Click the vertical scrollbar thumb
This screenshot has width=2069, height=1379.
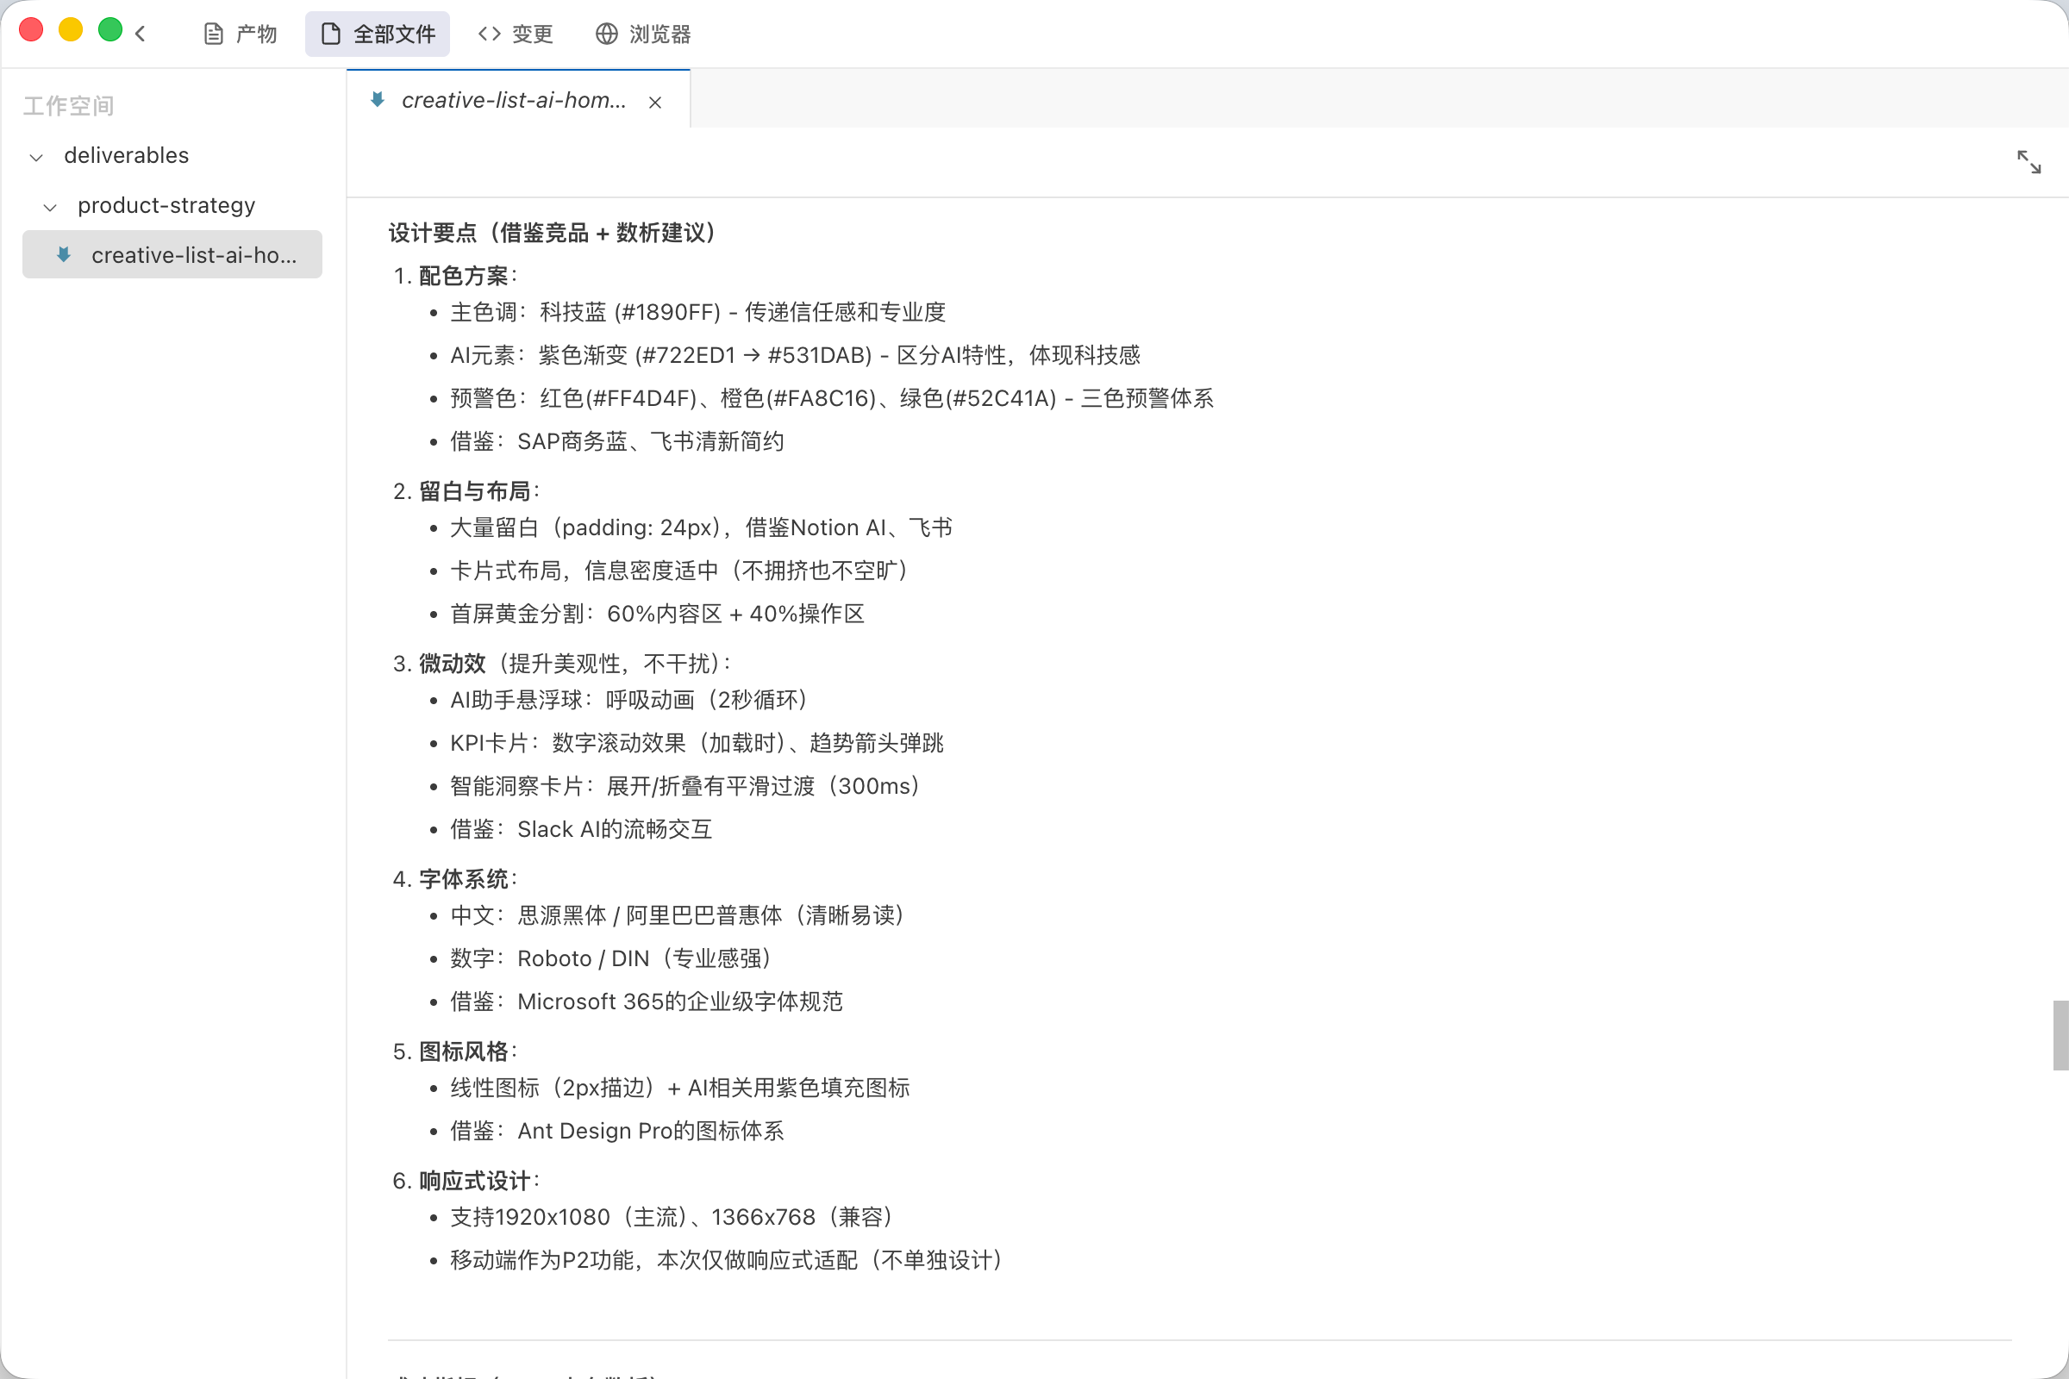tap(2060, 1035)
